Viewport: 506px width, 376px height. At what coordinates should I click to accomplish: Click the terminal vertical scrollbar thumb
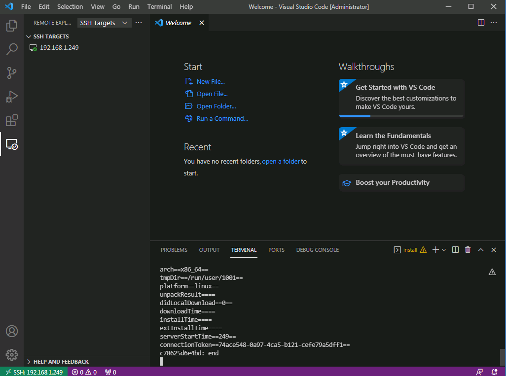pyautogui.click(x=503, y=357)
